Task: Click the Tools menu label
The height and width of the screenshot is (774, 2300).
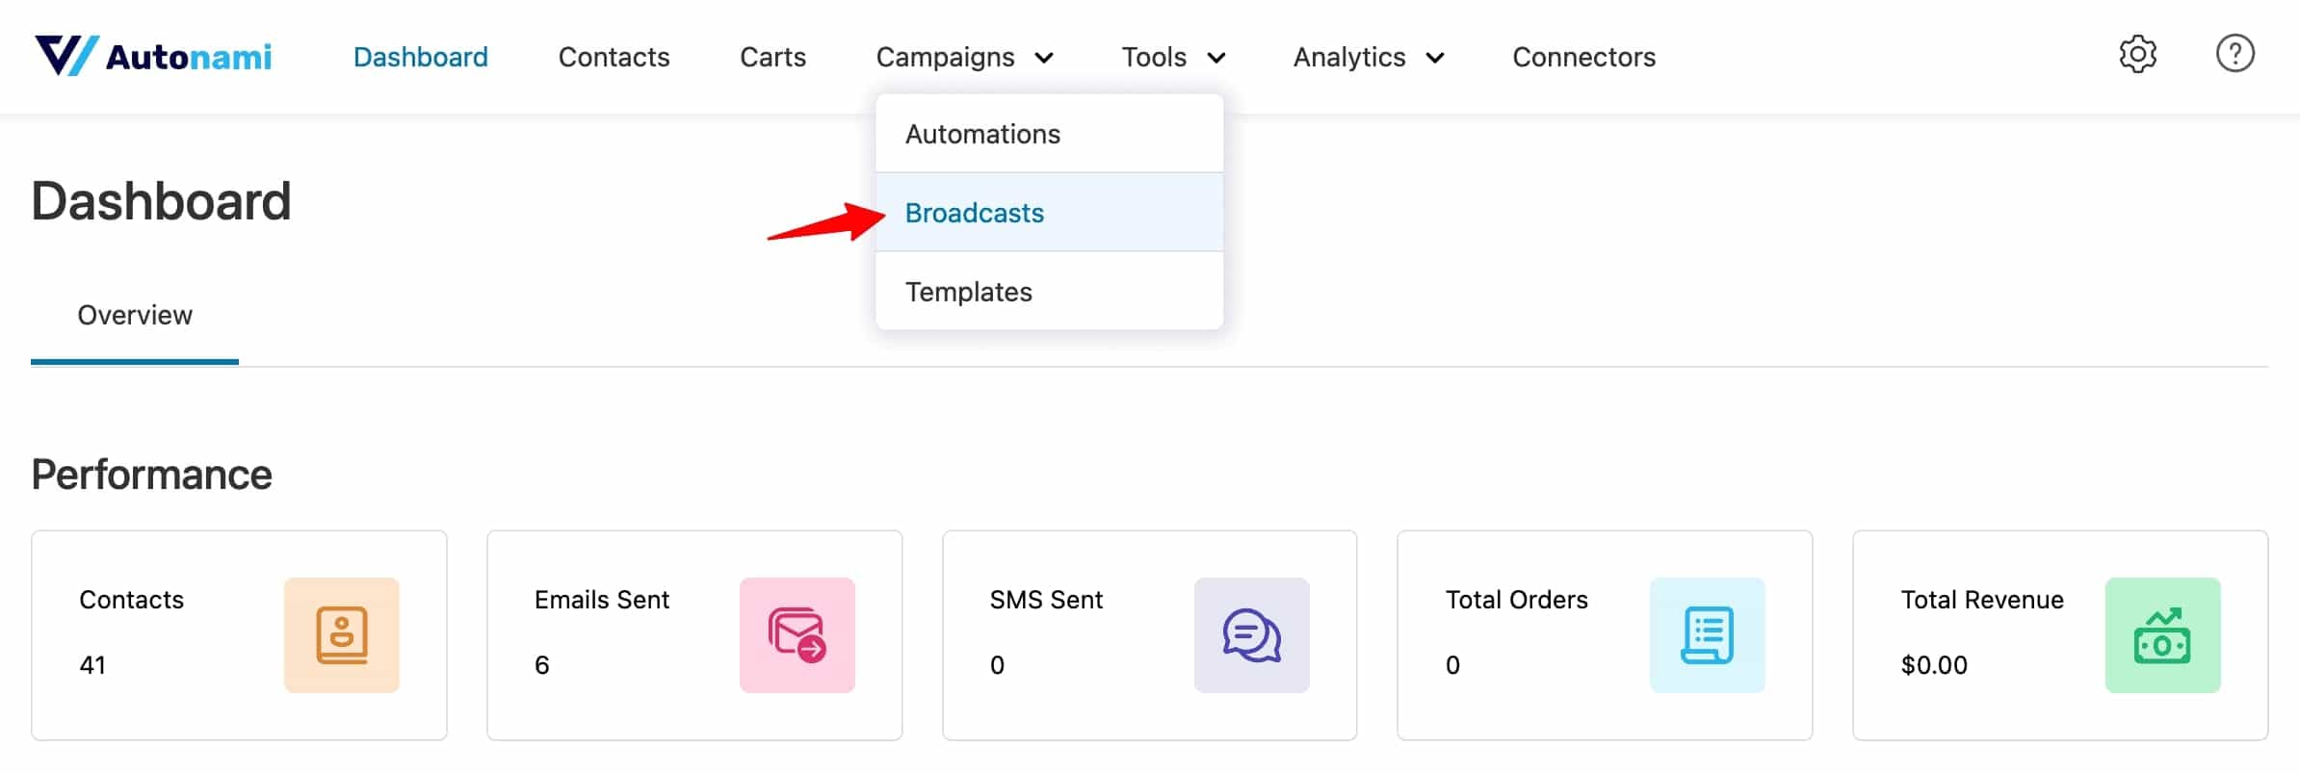Action: coord(1154,57)
